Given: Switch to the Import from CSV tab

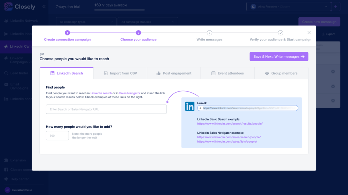Looking at the screenshot, I should point(120,73).
